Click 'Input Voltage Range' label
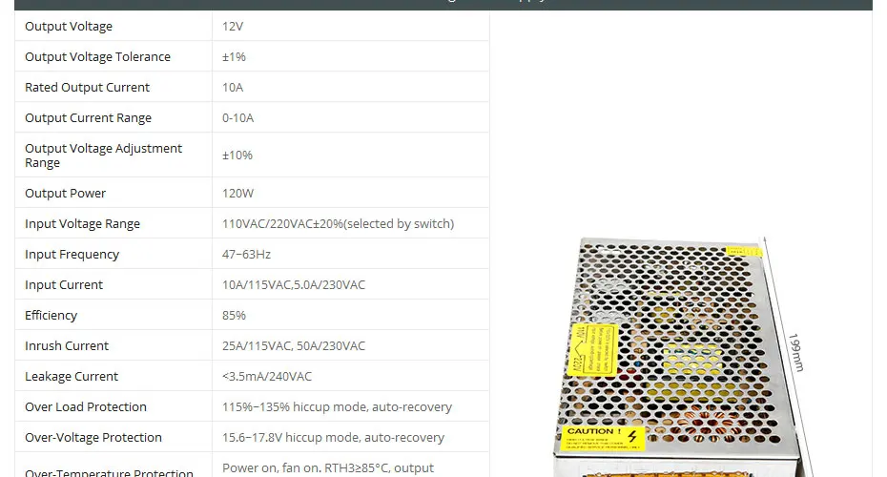The image size is (887, 477). 82,223
